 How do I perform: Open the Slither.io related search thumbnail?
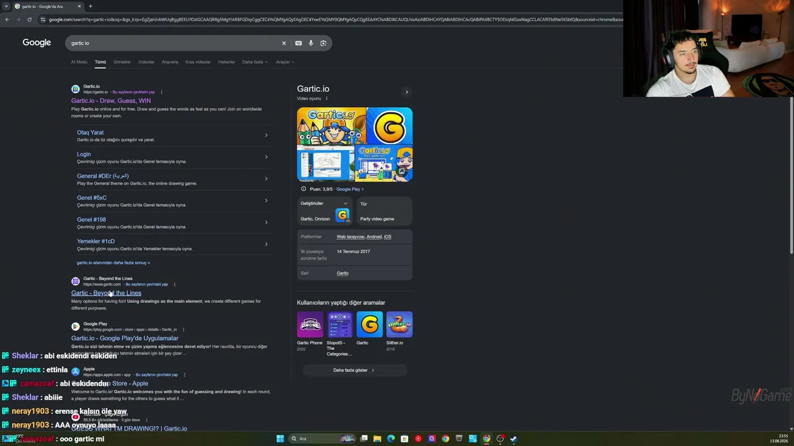coord(399,325)
